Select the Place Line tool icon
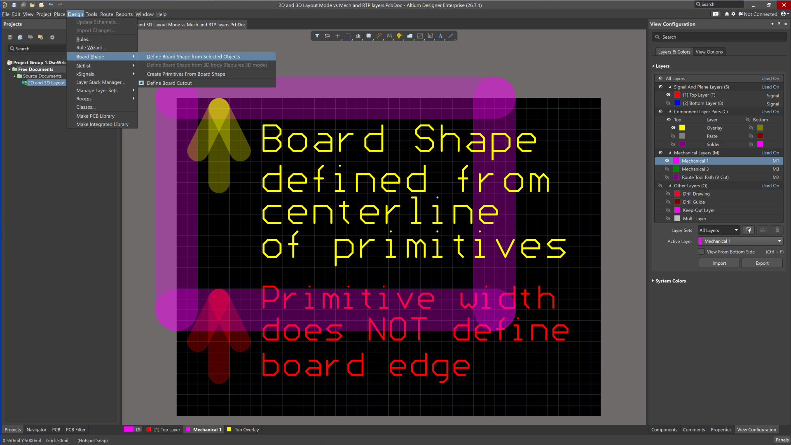 pos(451,36)
